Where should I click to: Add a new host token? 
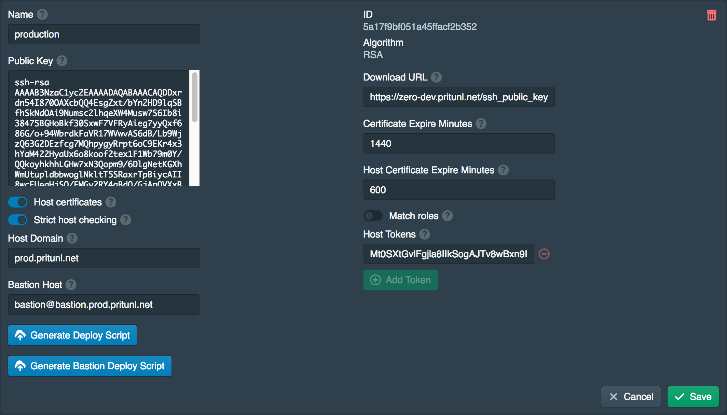coord(400,280)
